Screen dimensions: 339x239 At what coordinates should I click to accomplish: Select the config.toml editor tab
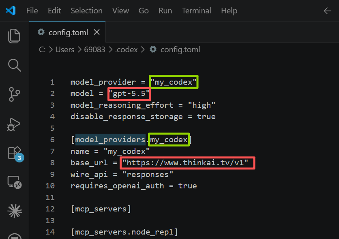click(x=67, y=32)
